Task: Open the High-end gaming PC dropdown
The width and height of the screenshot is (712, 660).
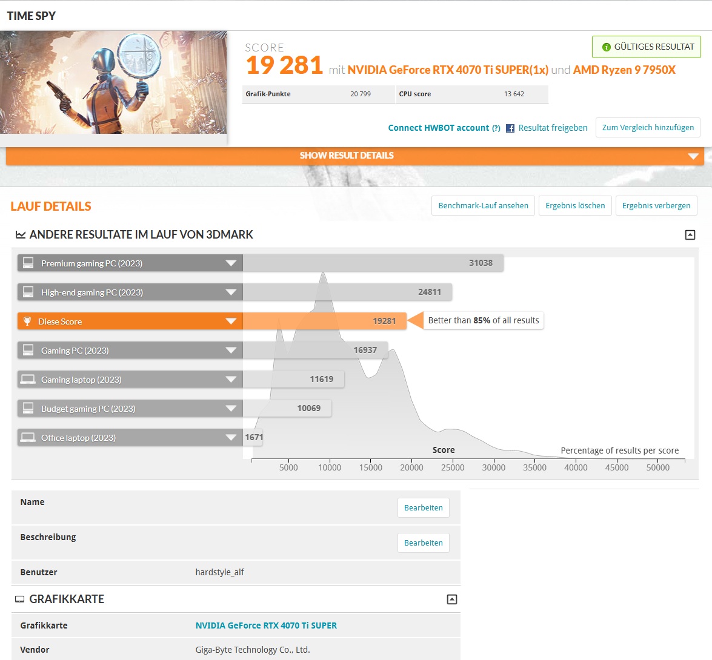Action: (x=231, y=292)
